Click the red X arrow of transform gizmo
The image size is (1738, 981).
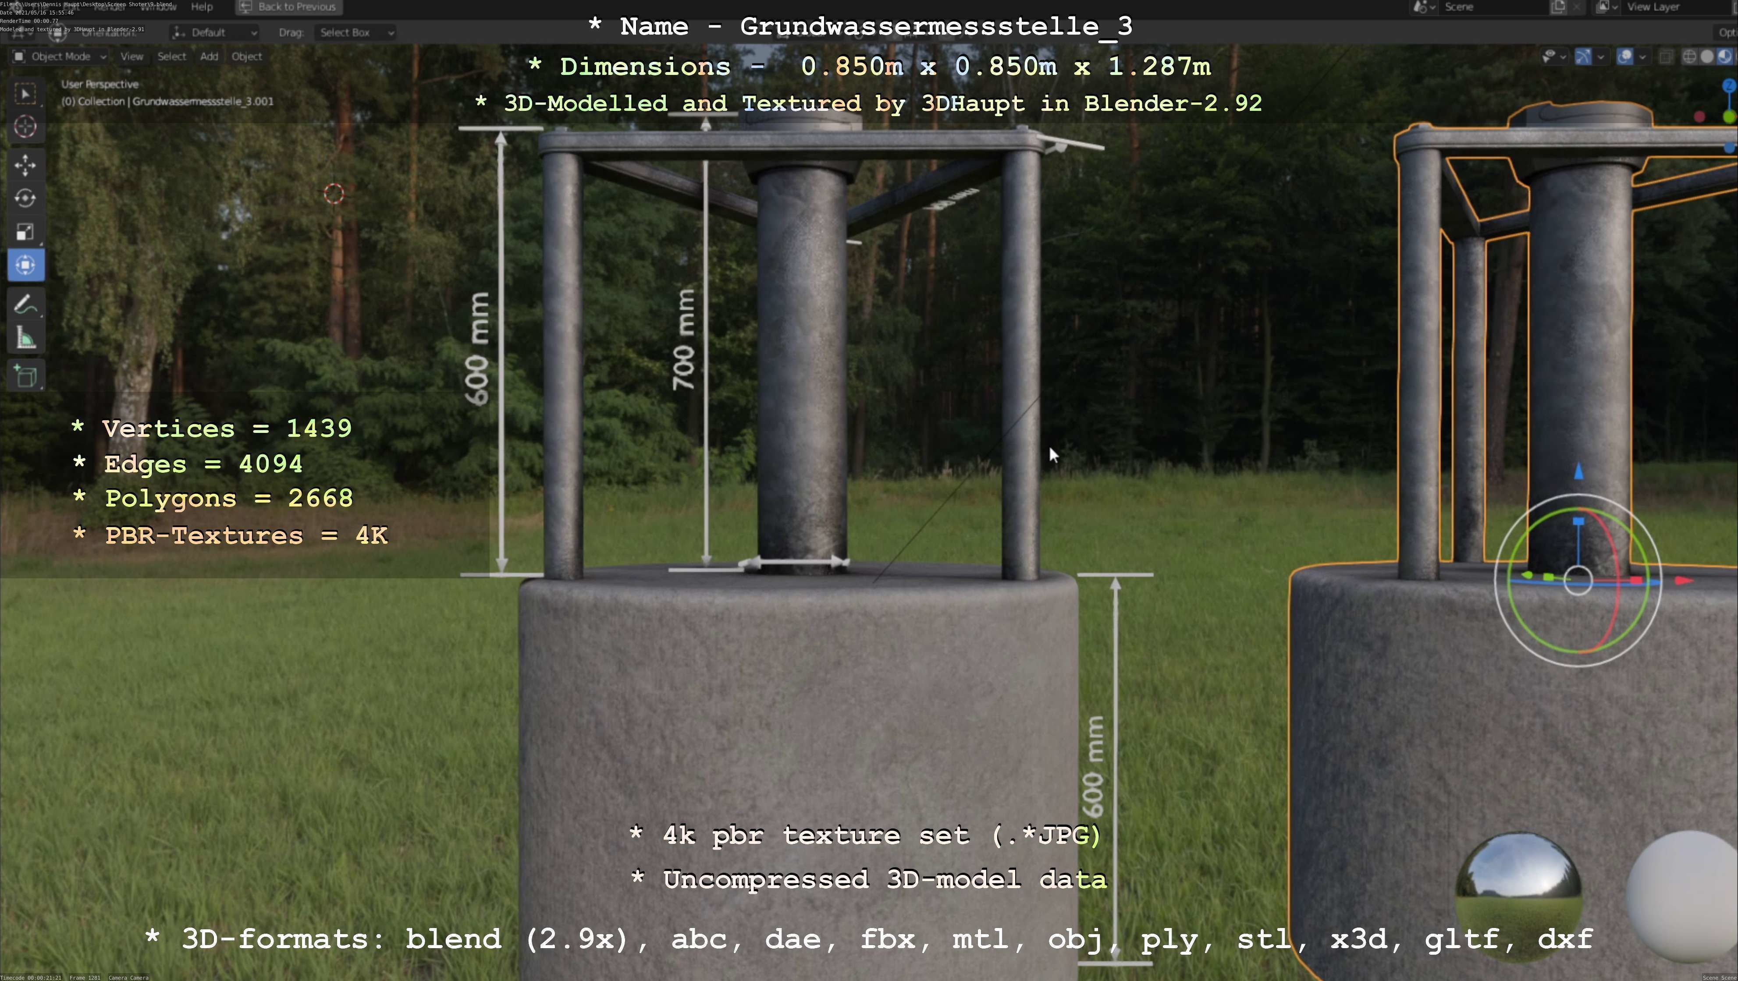click(1685, 581)
